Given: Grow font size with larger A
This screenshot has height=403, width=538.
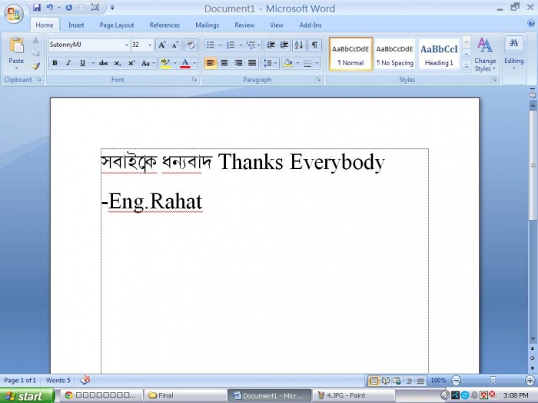Looking at the screenshot, I should click(161, 45).
